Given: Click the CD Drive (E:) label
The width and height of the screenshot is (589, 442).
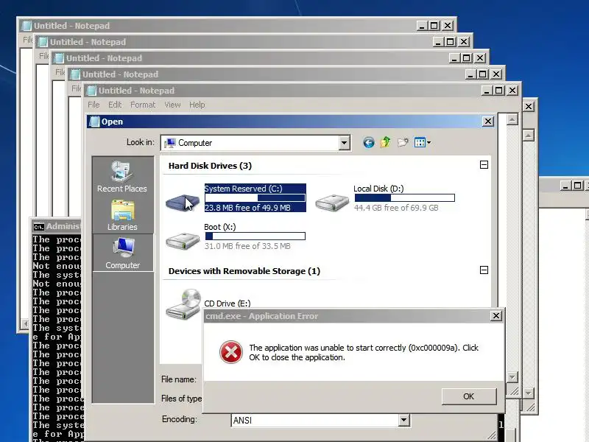Looking at the screenshot, I should coord(228,304).
